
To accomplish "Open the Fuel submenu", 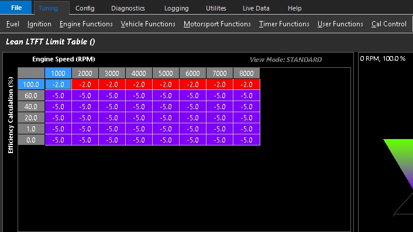I will click(x=13, y=24).
